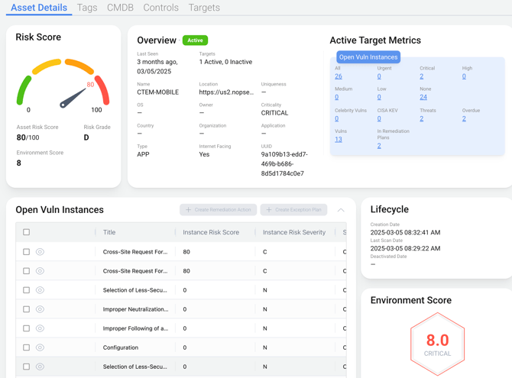
Task: Open the Vulns count link showing 13
Action: [x=339, y=140]
